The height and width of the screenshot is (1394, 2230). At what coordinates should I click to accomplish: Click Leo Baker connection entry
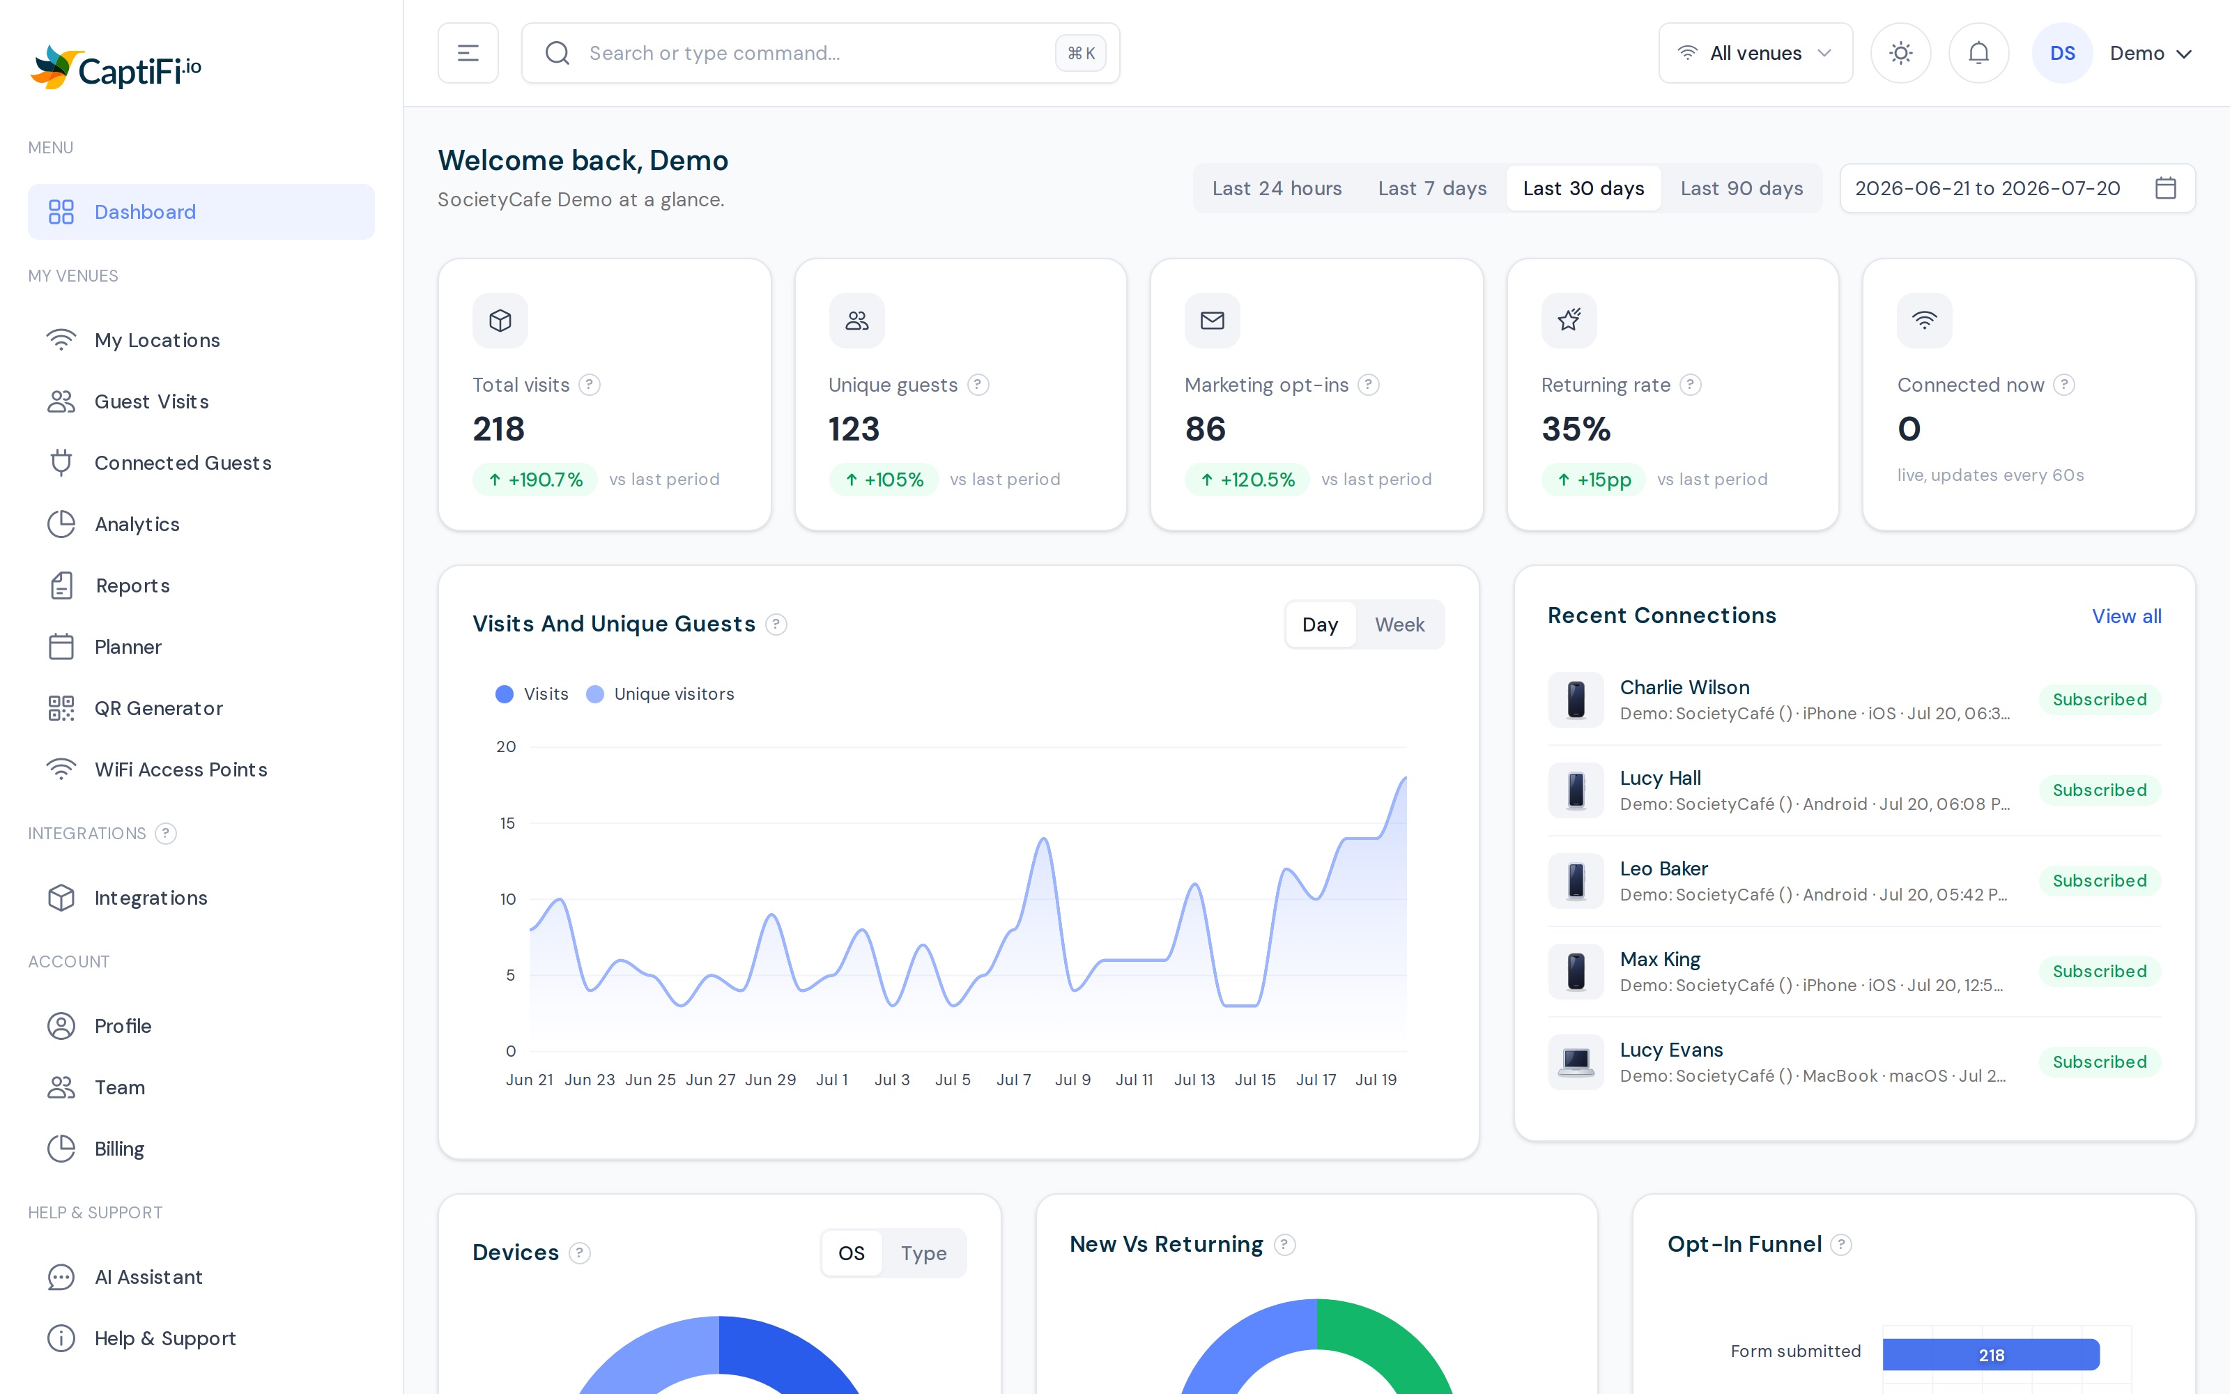click(x=1854, y=880)
